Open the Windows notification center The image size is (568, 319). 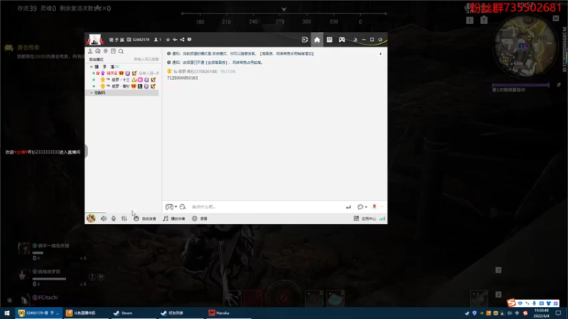coord(559,313)
